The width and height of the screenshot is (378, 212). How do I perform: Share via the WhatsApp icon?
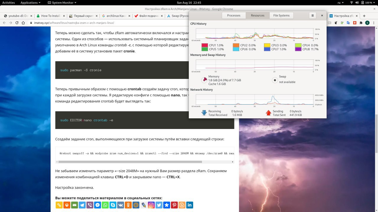click(x=105, y=205)
